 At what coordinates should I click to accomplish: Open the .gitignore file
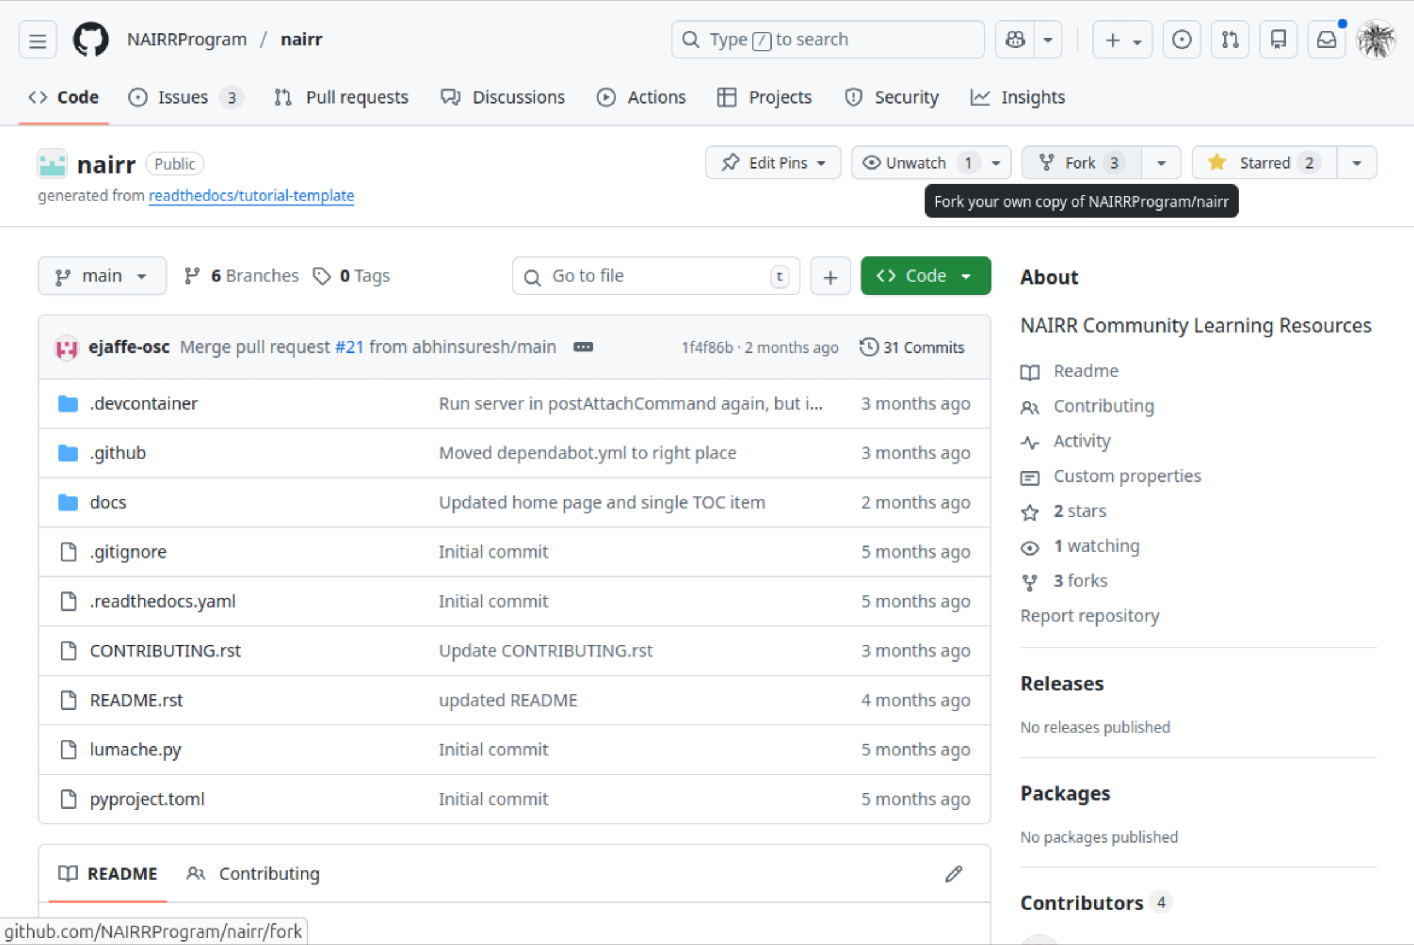[x=128, y=552]
